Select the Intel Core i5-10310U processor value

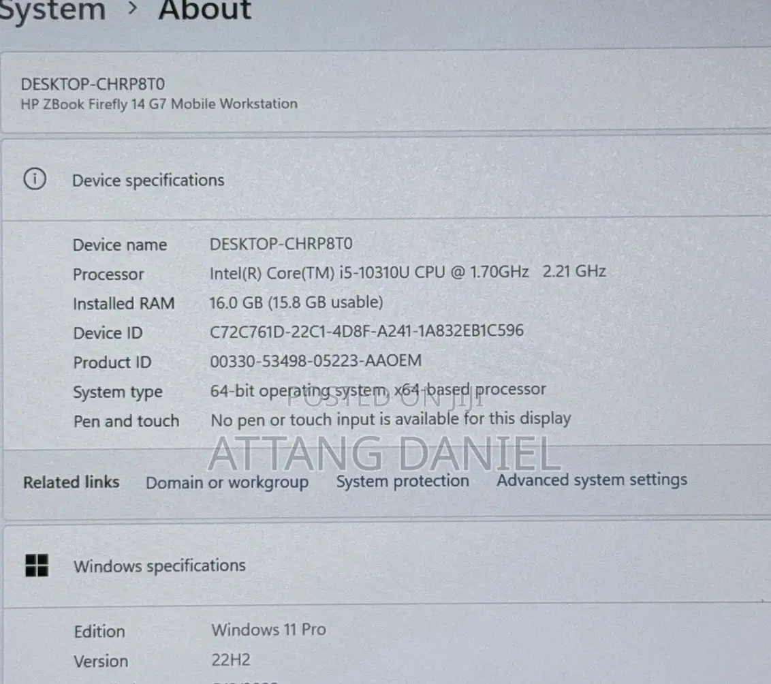click(x=407, y=272)
